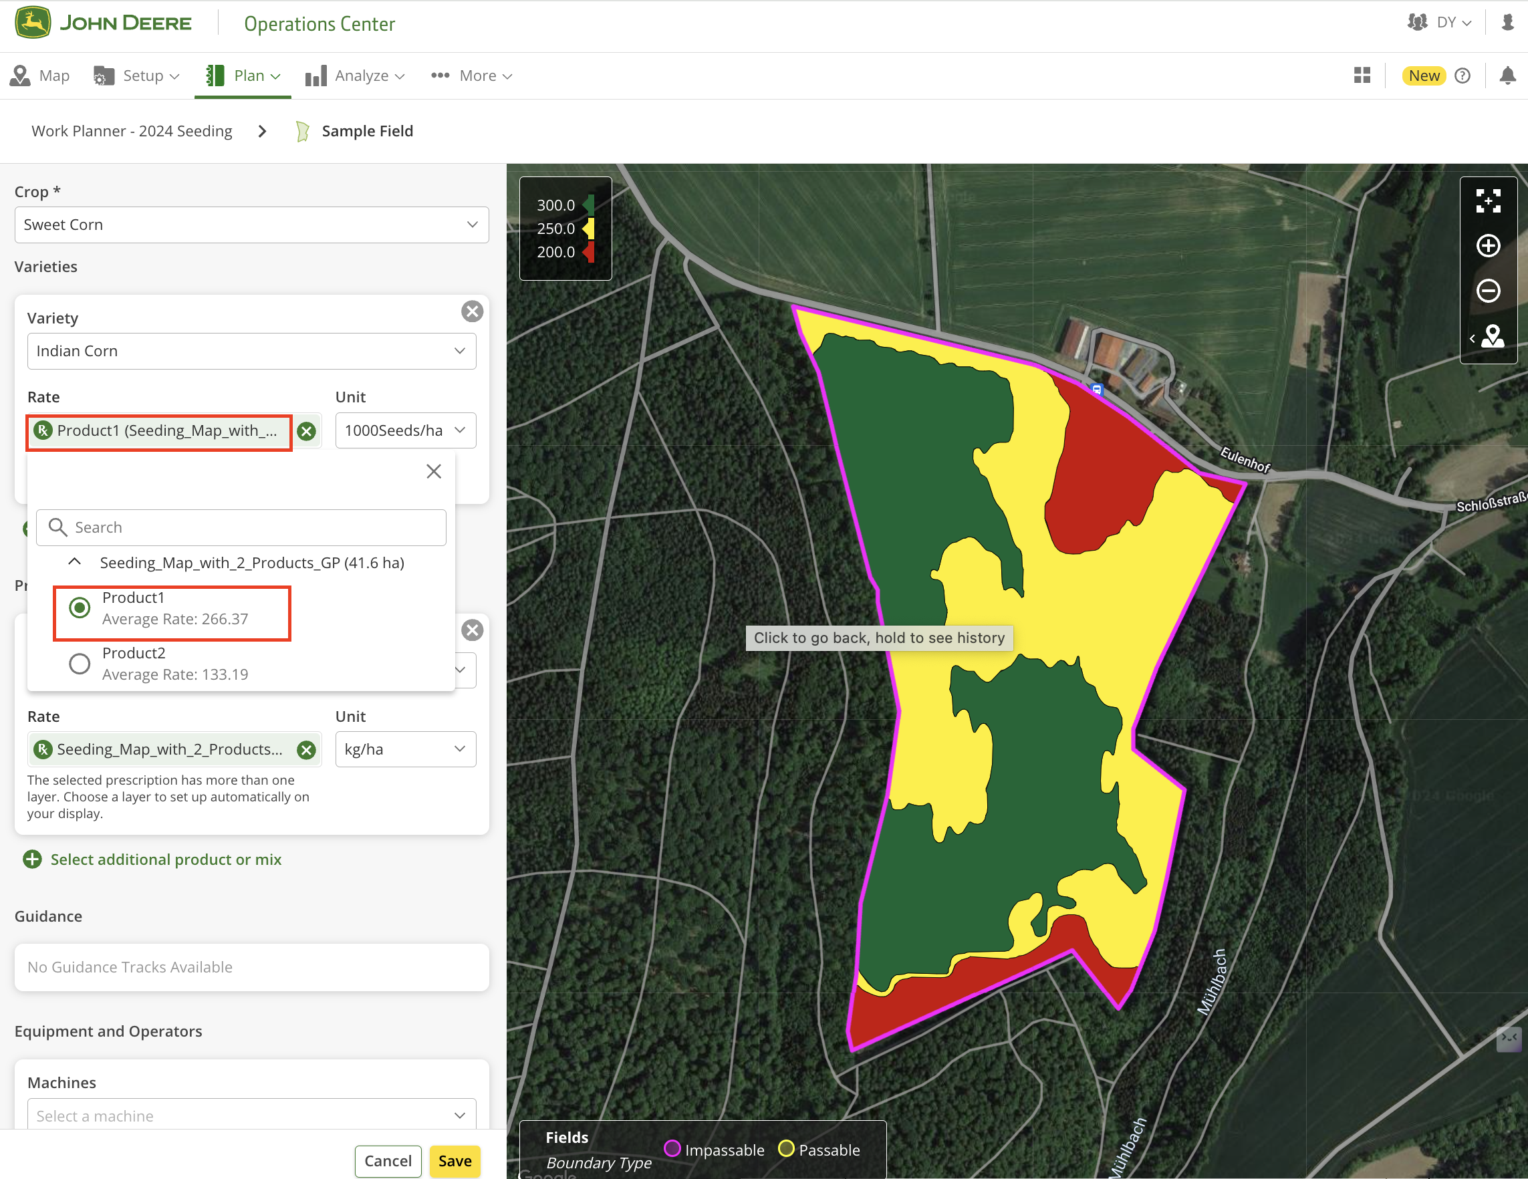Remove the Indian Corn variety card

click(473, 311)
